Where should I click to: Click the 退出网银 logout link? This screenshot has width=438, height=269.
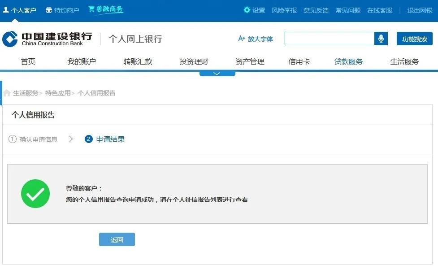coord(419,9)
